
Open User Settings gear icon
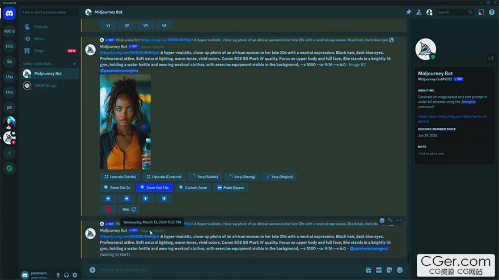click(x=75, y=275)
